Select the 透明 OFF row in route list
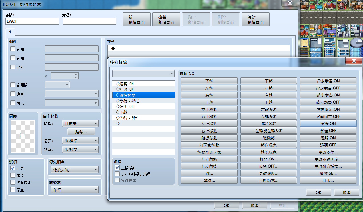Image resolution: width=363 pixels, height=212 pixels. pos(143,106)
